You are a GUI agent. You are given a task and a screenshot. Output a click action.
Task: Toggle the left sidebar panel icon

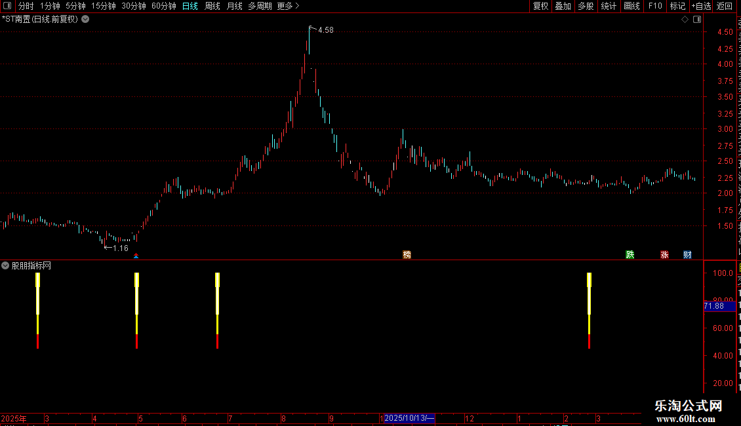7,6
